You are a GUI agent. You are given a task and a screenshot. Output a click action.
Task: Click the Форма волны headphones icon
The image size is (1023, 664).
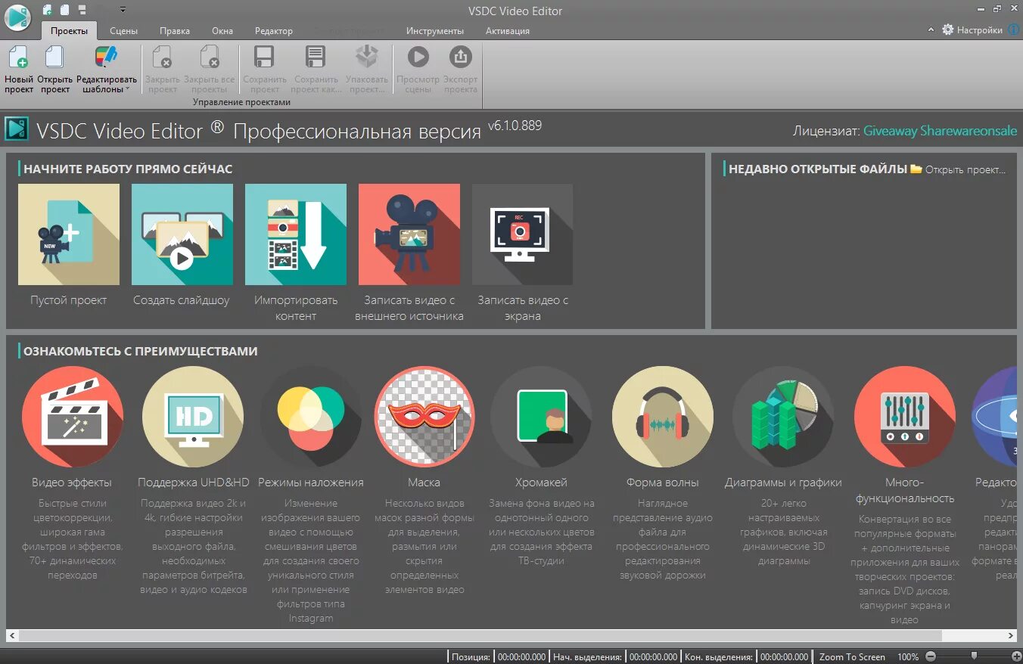663,417
